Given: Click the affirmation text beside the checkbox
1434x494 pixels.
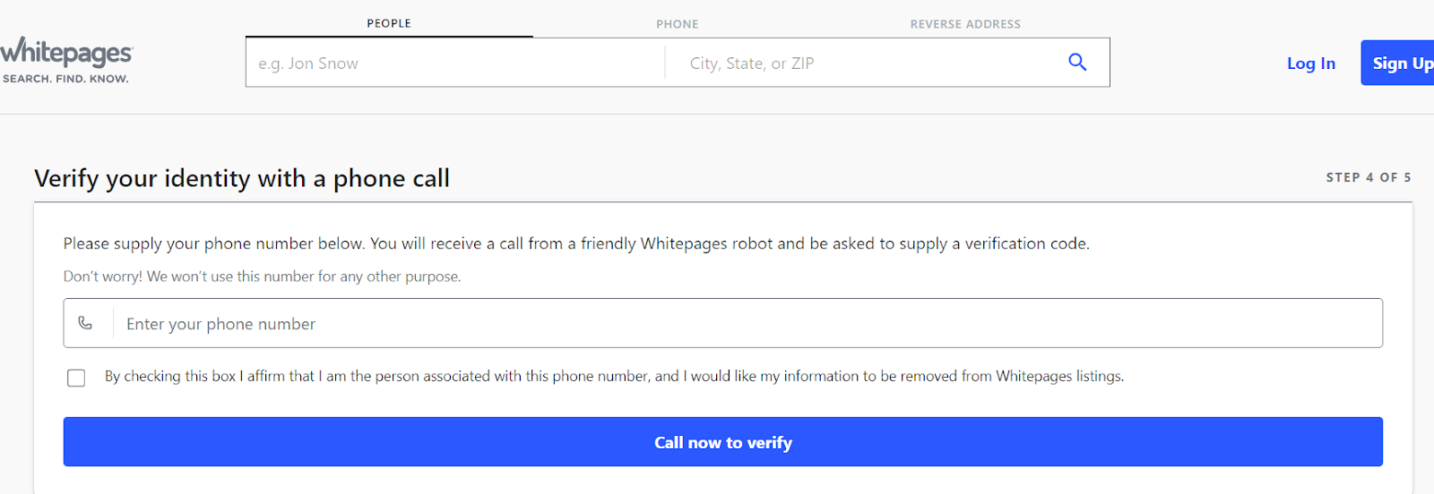Looking at the screenshot, I should point(614,376).
